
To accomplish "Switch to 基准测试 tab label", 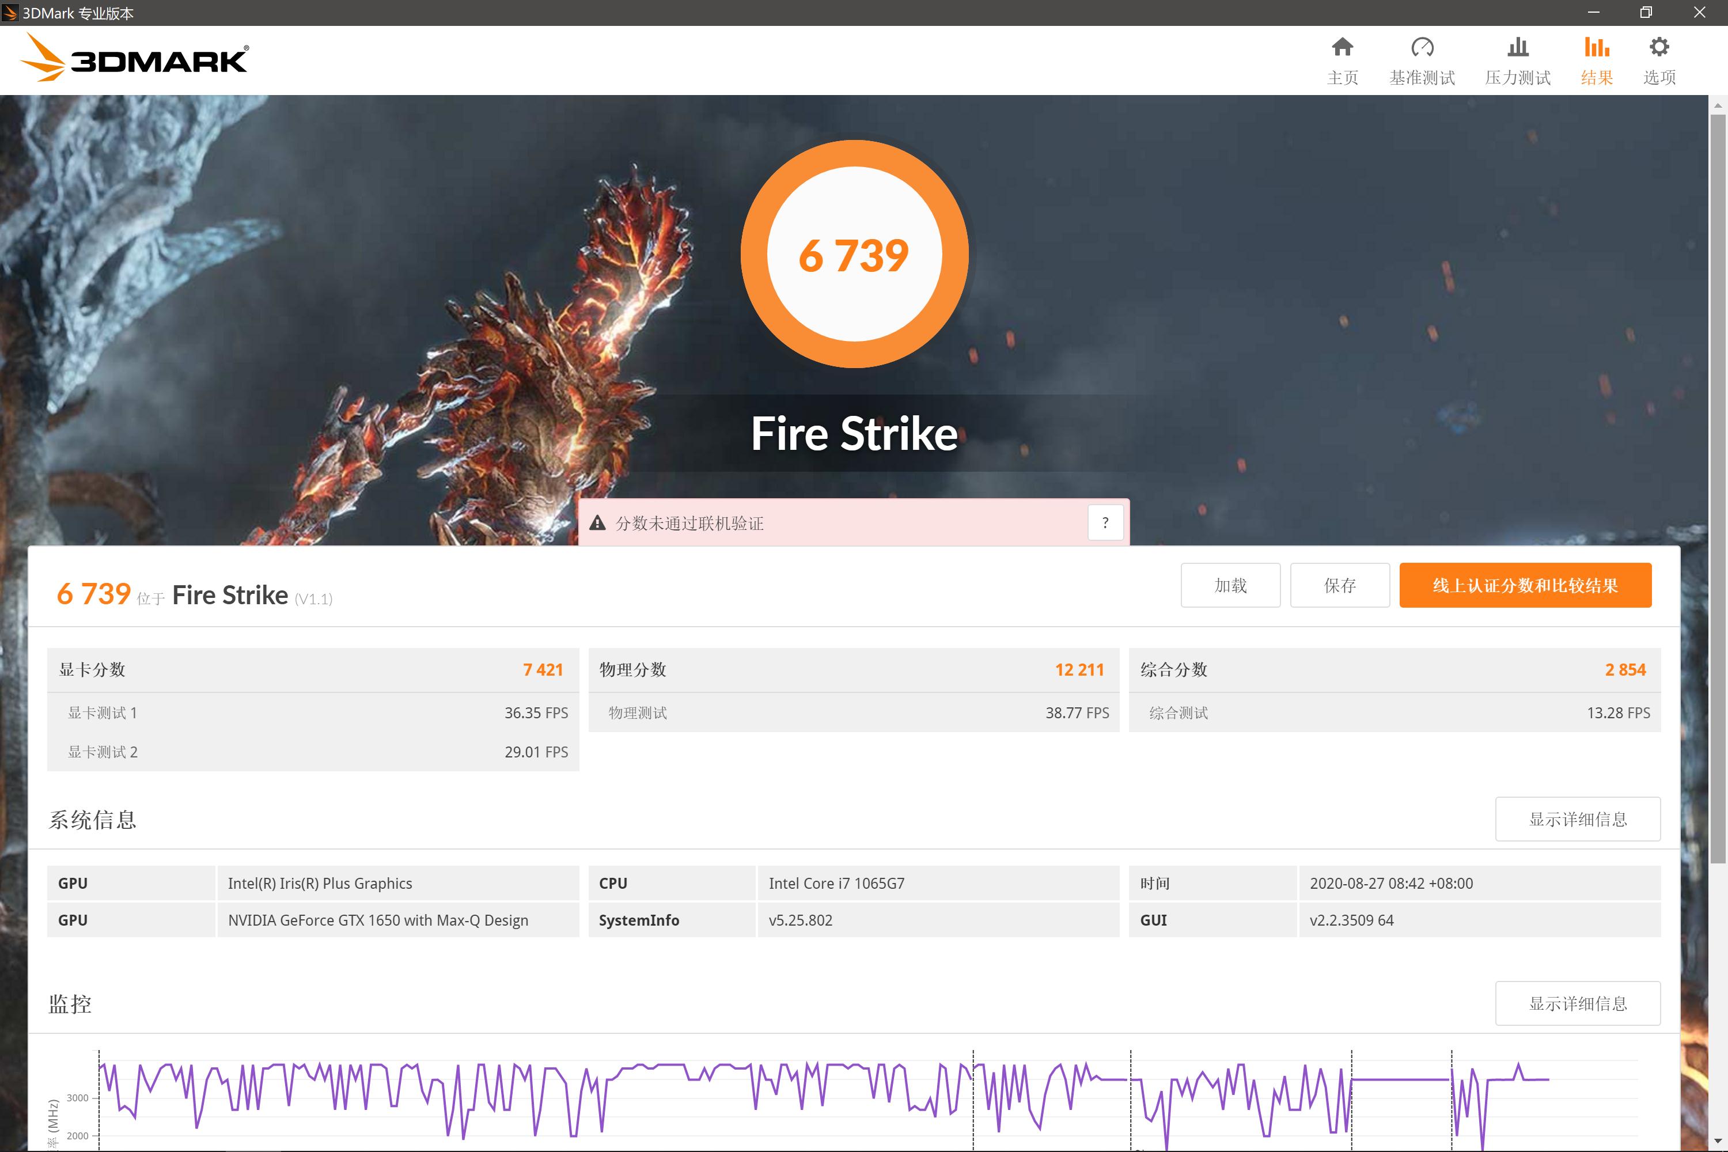I will click(x=1422, y=78).
